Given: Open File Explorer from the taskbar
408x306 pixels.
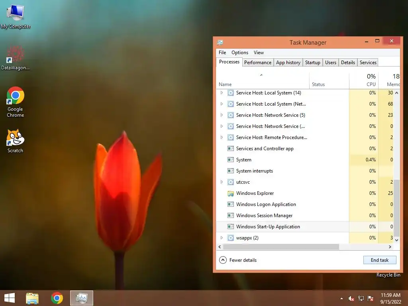Looking at the screenshot, I should [32, 298].
